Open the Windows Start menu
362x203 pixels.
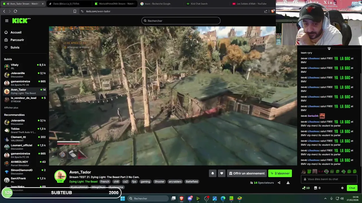[x=122, y=198]
